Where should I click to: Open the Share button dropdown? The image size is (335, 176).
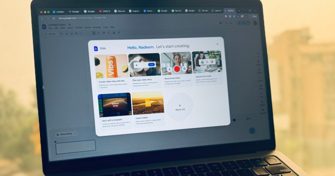[249, 23]
